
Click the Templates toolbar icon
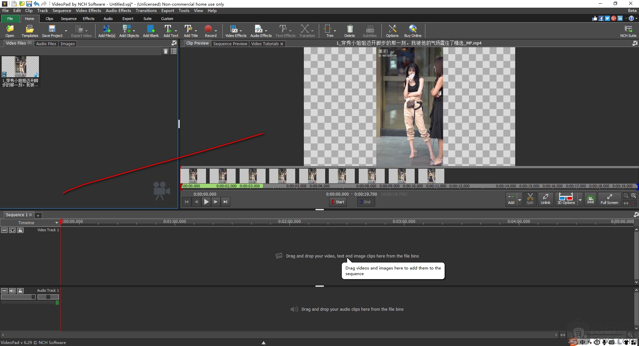click(x=30, y=31)
